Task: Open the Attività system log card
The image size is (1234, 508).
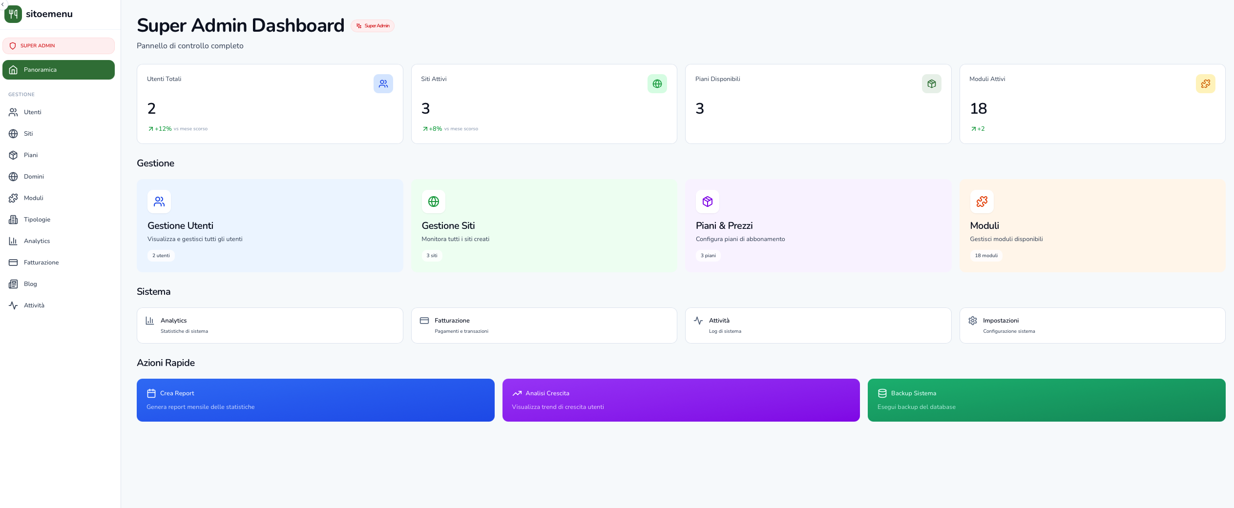Action: point(818,325)
